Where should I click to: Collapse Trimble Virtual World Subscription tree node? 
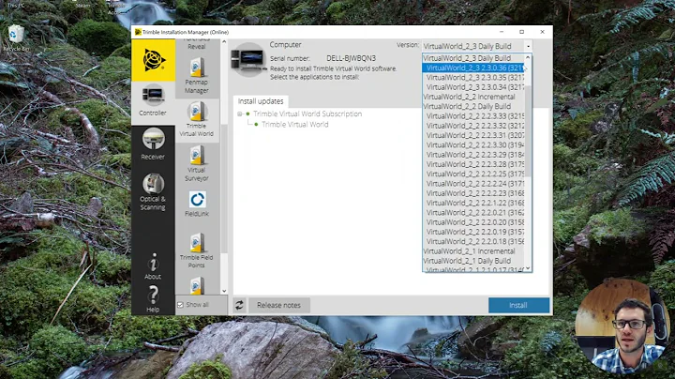point(240,114)
